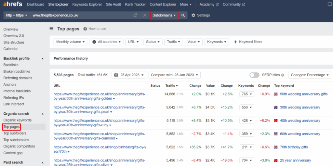
Task: Collapse the Organic search section
Action: (x=43, y=114)
